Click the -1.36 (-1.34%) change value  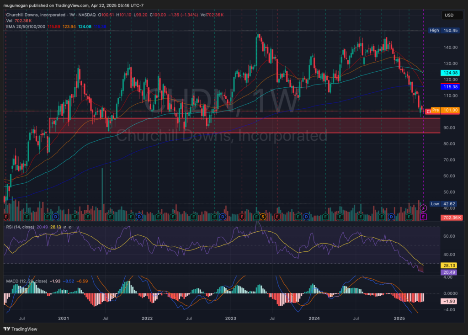pyautogui.click(x=183, y=15)
